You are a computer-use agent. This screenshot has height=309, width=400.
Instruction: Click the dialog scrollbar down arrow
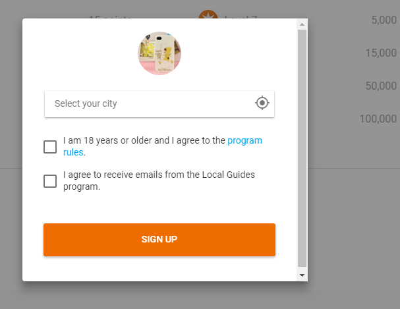tap(302, 275)
